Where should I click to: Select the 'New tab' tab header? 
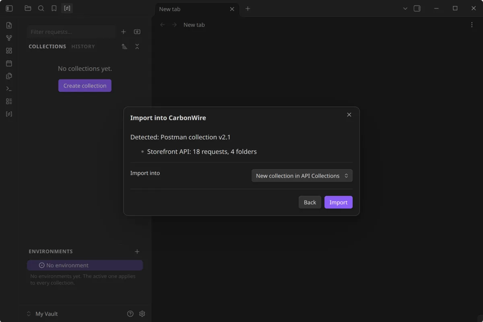197,9
